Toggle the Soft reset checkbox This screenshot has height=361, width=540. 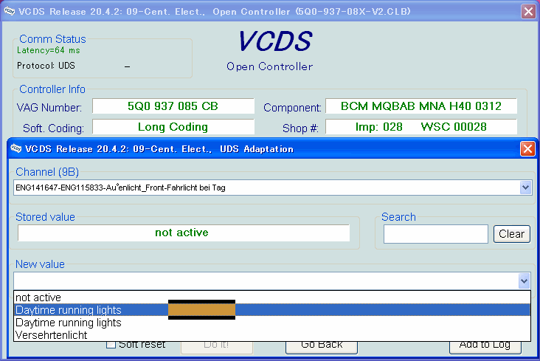(111, 345)
